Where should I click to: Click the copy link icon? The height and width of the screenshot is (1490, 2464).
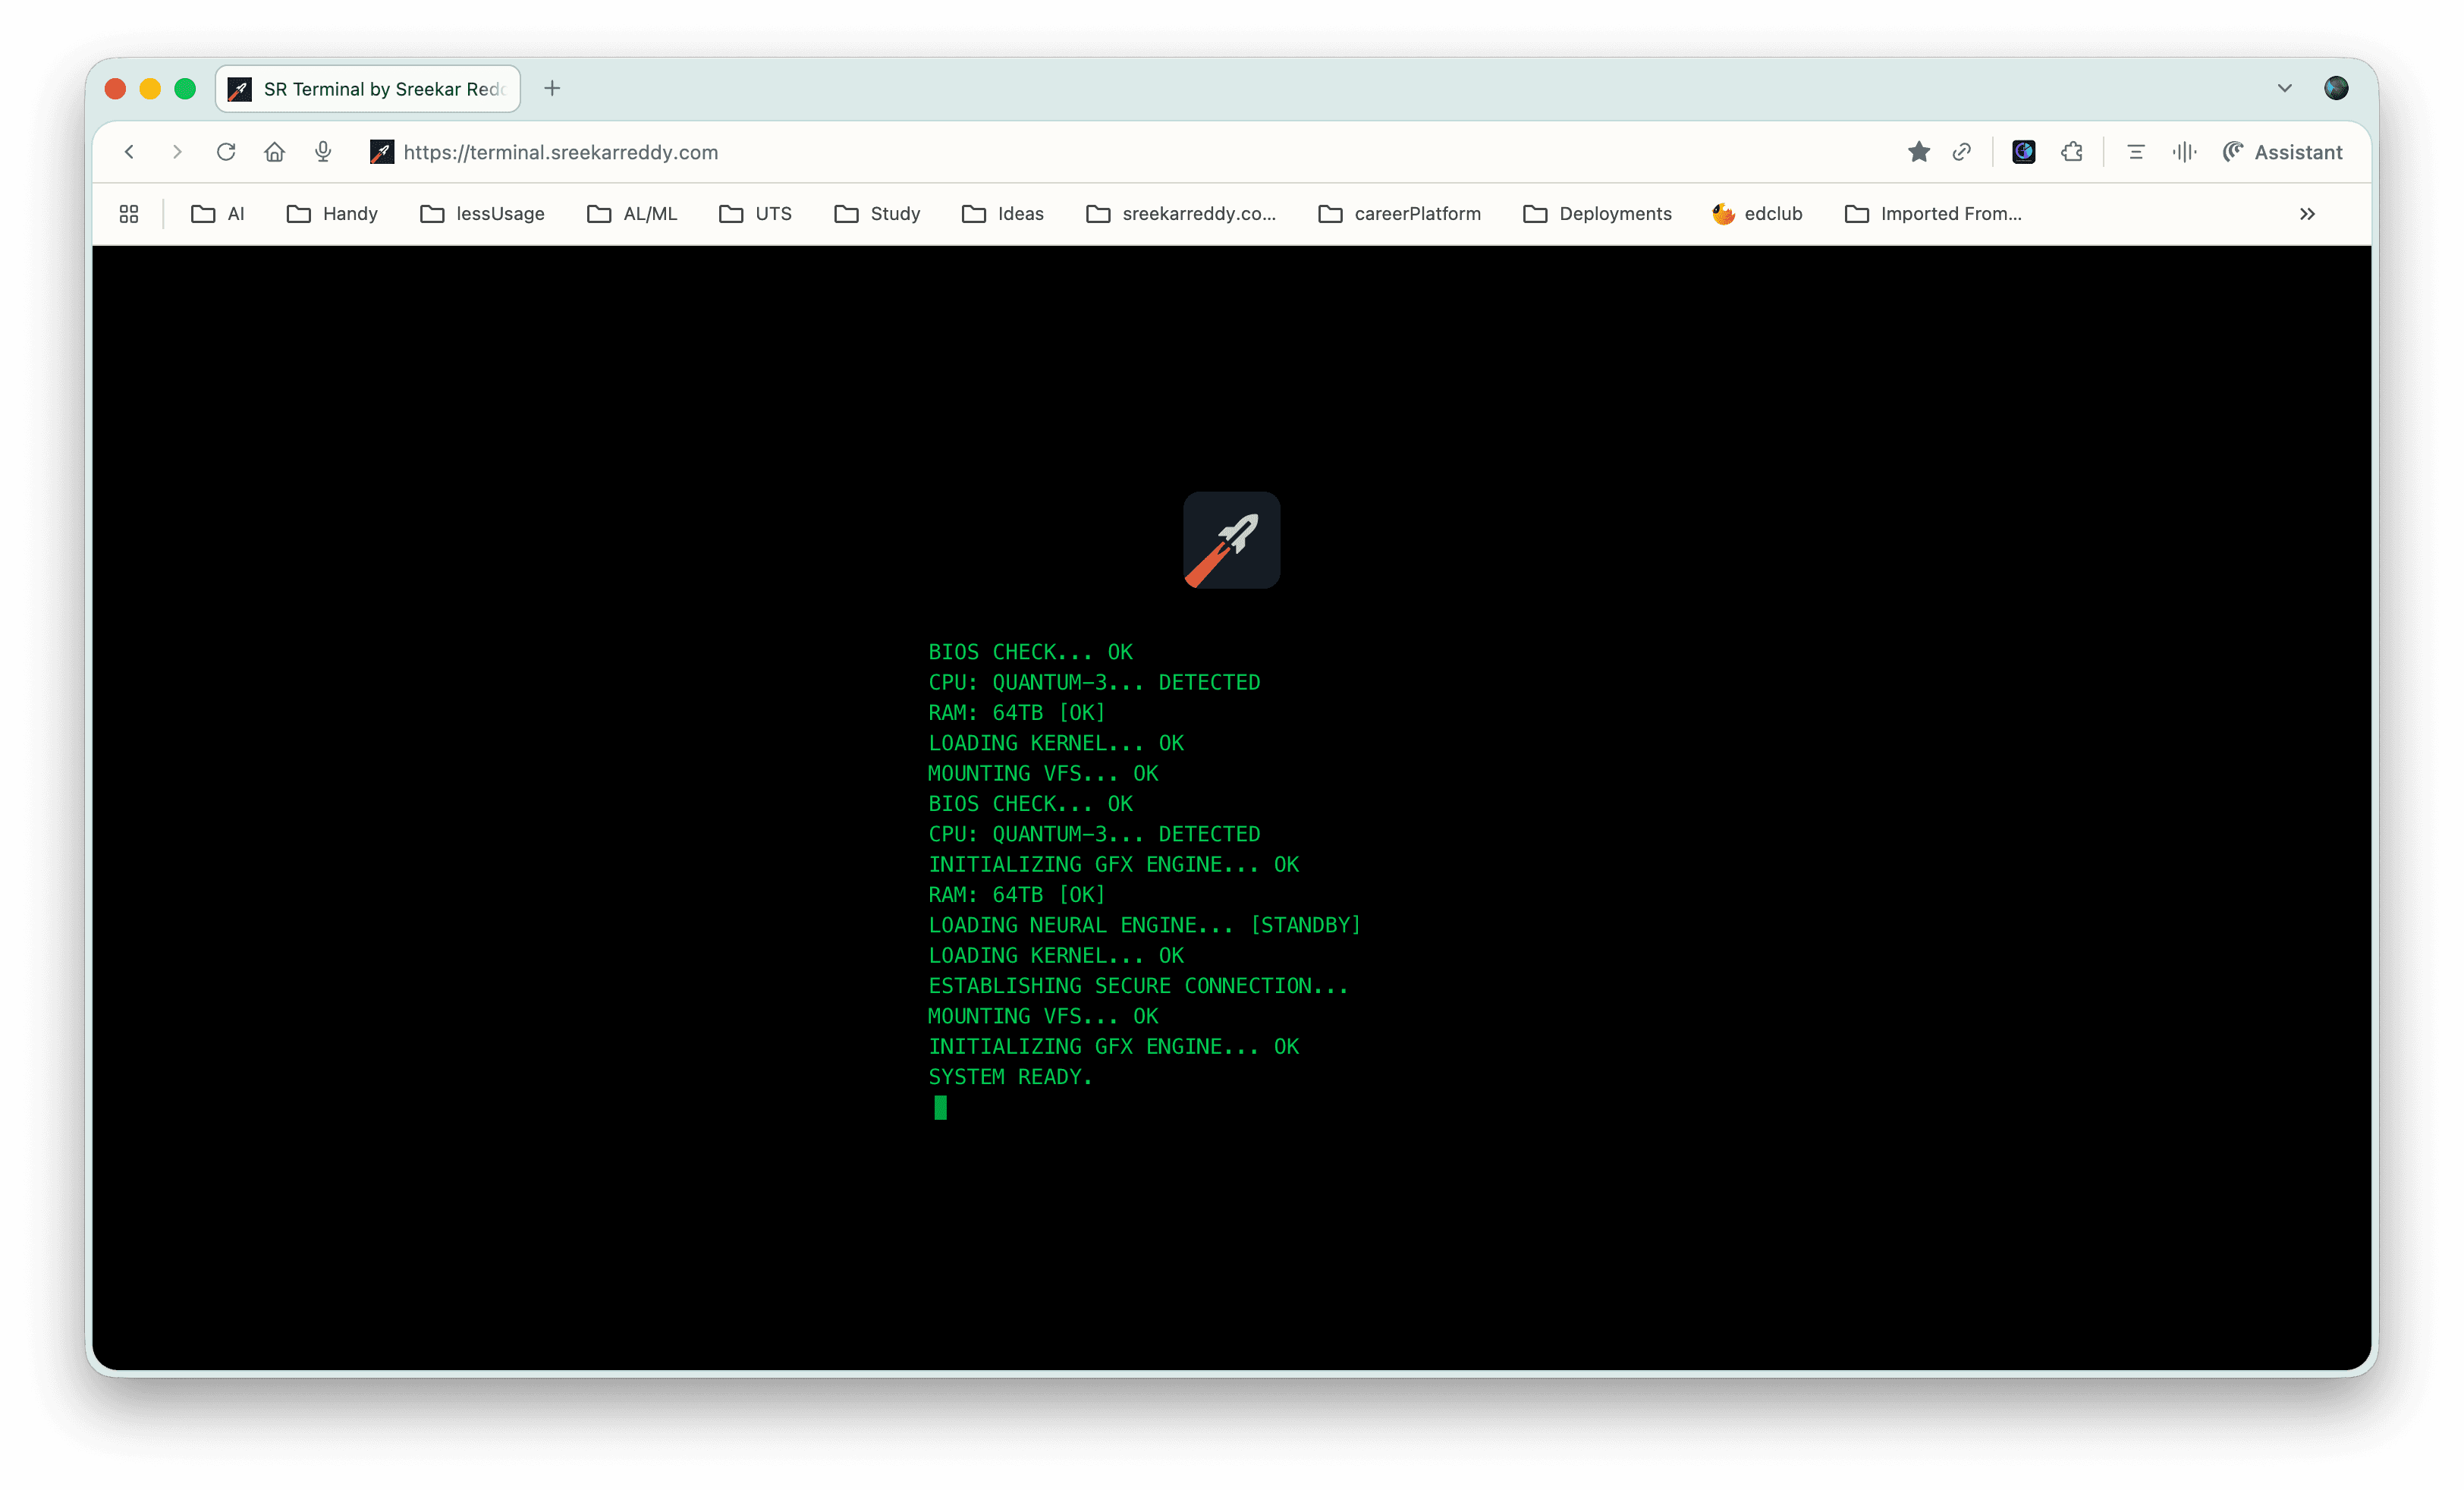(1961, 152)
